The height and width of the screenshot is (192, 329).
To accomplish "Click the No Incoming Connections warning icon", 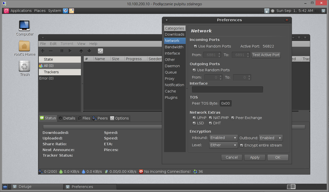I will coord(141,172).
